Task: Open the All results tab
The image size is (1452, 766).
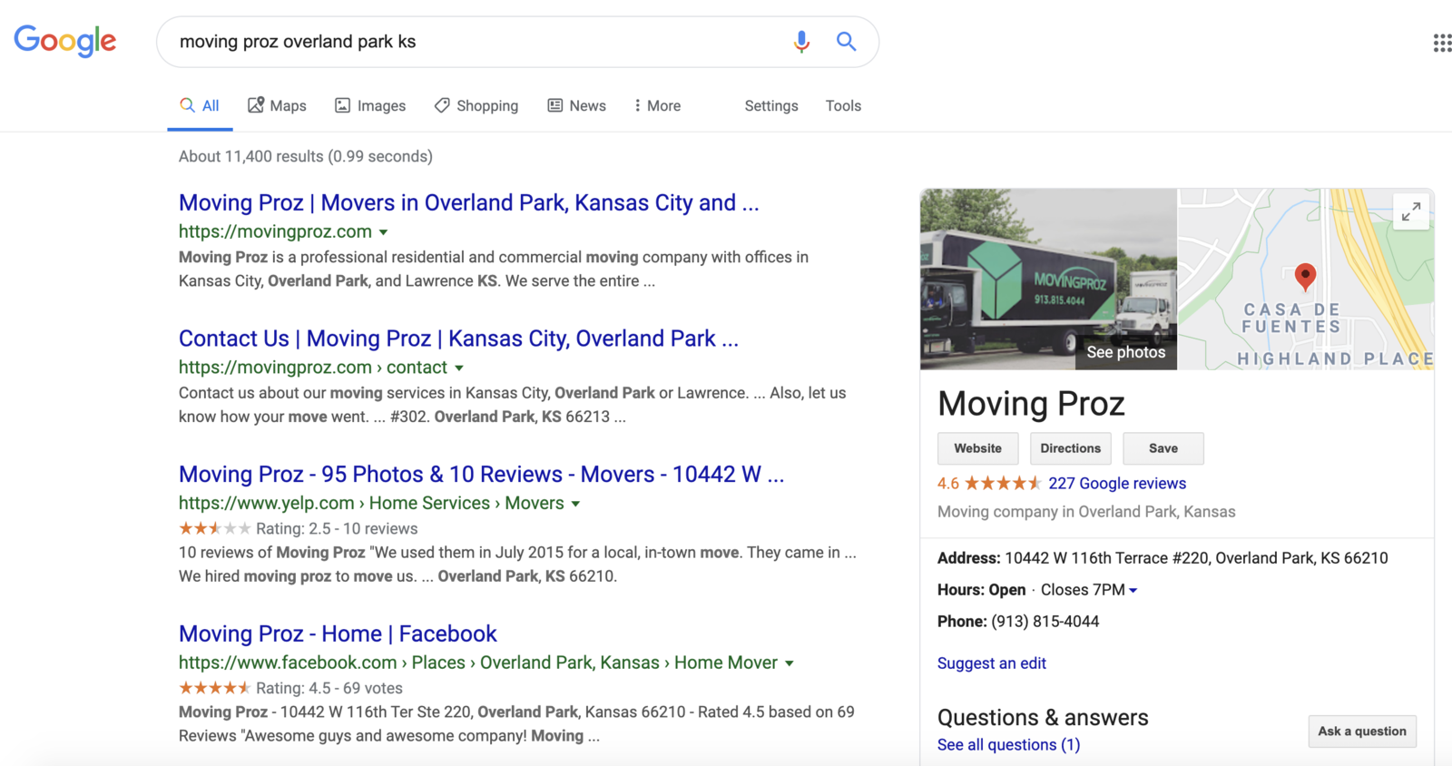Action: coord(200,106)
